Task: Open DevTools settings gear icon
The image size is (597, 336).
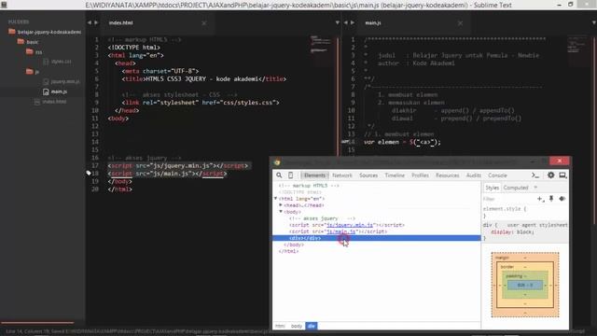Action: point(550,175)
